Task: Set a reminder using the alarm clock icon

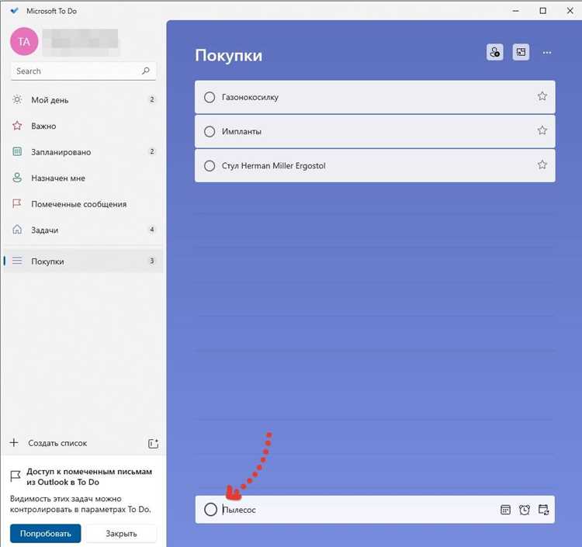Action: coord(525,510)
